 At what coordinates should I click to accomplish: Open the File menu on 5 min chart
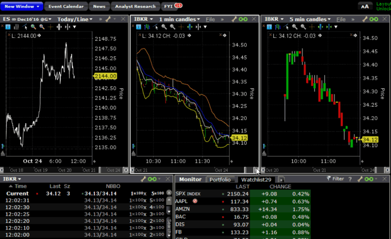pyautogui.click(x=341, y=19)
